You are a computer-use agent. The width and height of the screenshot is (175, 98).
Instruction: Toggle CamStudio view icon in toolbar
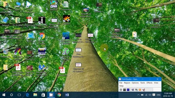pos(133,90)
